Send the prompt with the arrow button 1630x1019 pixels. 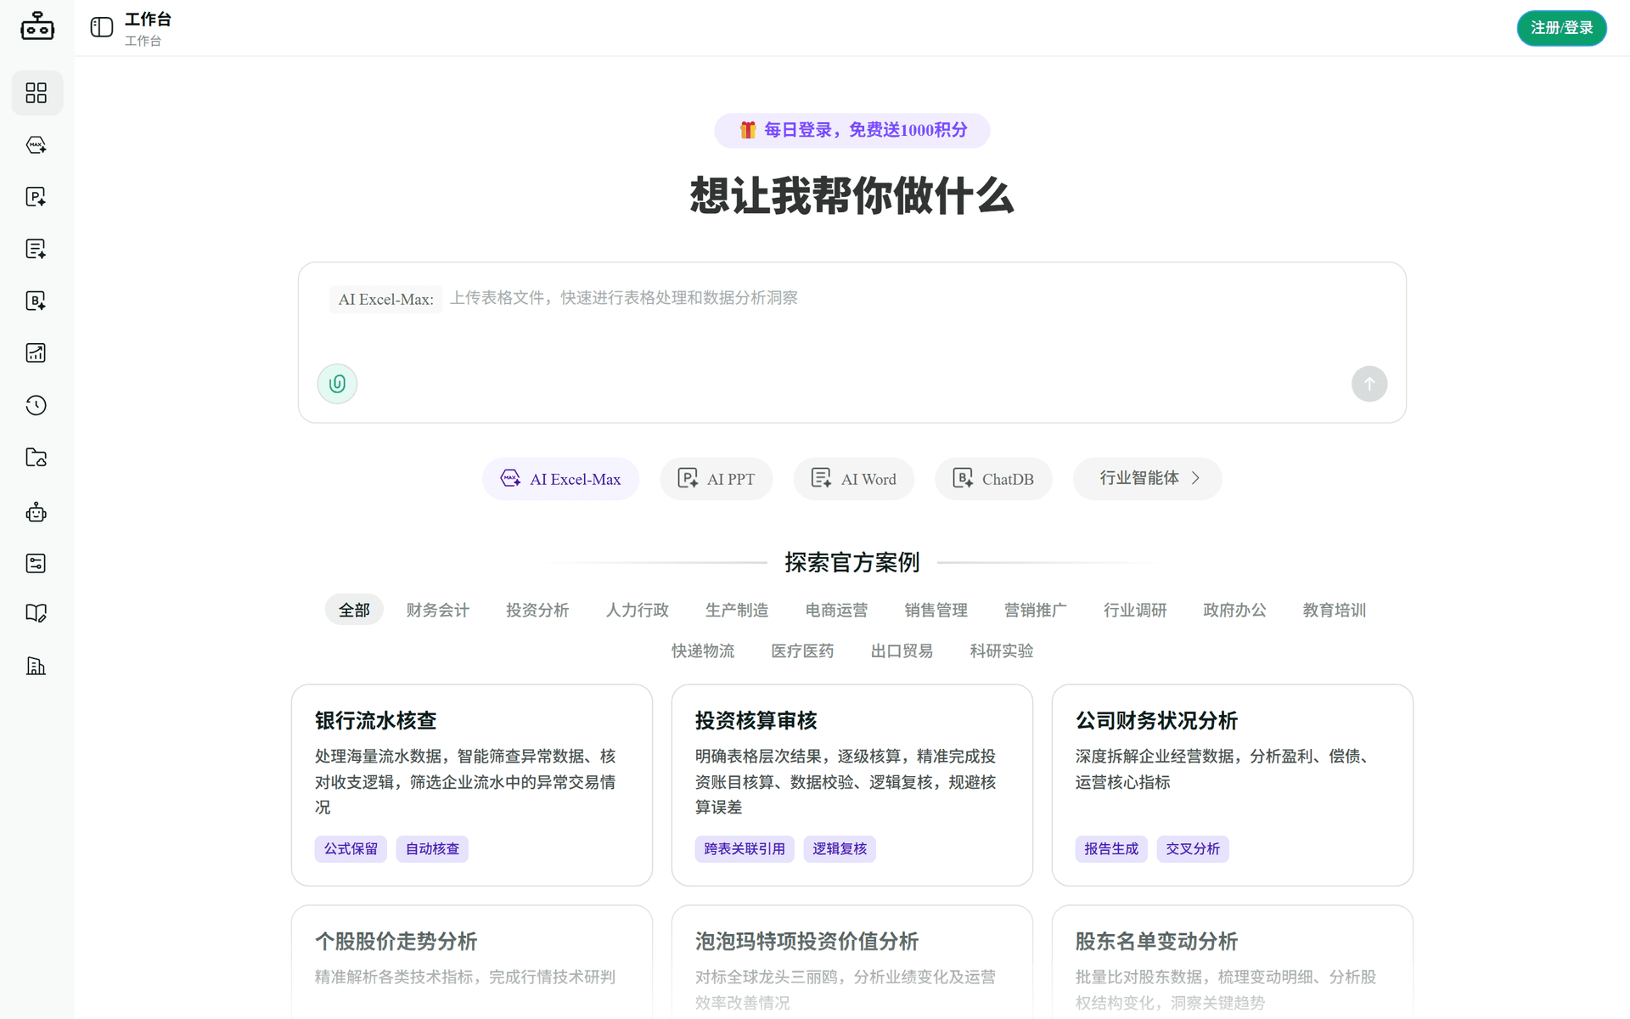(x=1369, y=384)
